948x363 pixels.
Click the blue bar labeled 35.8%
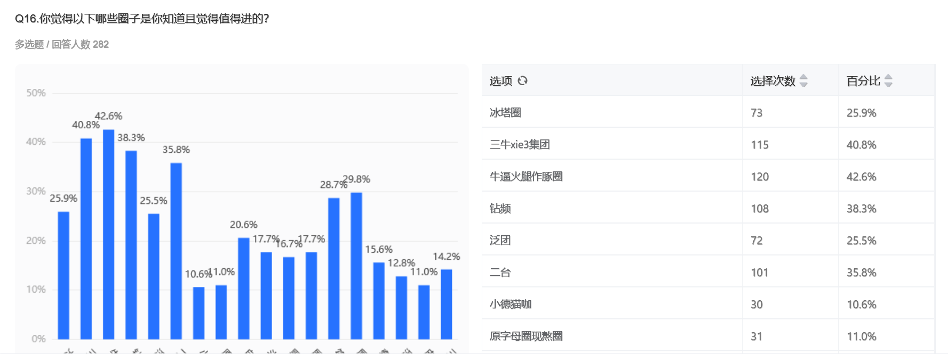click(x=176, y=251)
